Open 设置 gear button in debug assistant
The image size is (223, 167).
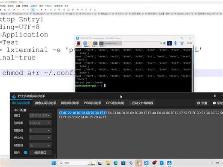pos(202,103)
